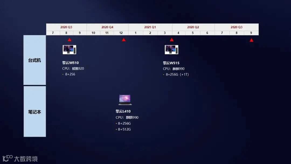Select month 12 in the timeline
This screenshot has width=291, height=164.
tap(121, 33)
